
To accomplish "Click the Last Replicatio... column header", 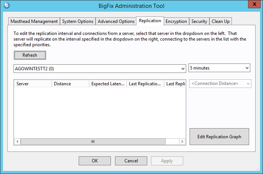I will [x=145, y=84].
